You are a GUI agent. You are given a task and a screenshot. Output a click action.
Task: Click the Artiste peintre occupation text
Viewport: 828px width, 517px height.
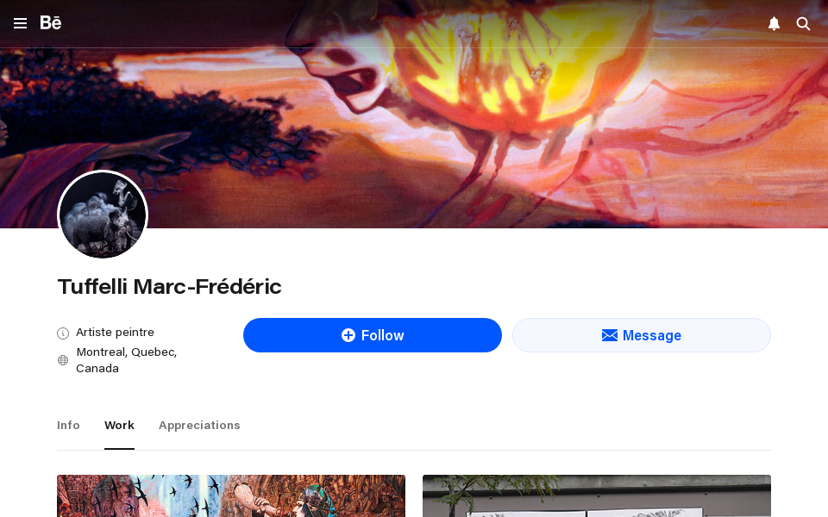(115, 333)
